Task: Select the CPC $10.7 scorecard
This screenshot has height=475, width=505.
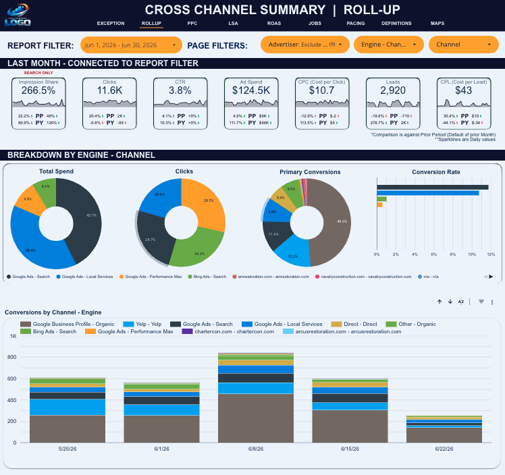Action: (x=322, y=103)
